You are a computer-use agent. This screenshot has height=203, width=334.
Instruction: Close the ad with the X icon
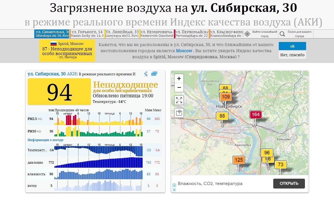[174, 190]
